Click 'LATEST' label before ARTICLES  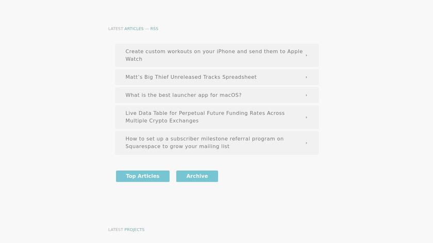[x=115, y=29]
